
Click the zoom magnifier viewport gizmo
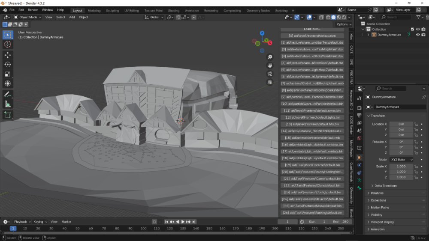pos(270,57)
